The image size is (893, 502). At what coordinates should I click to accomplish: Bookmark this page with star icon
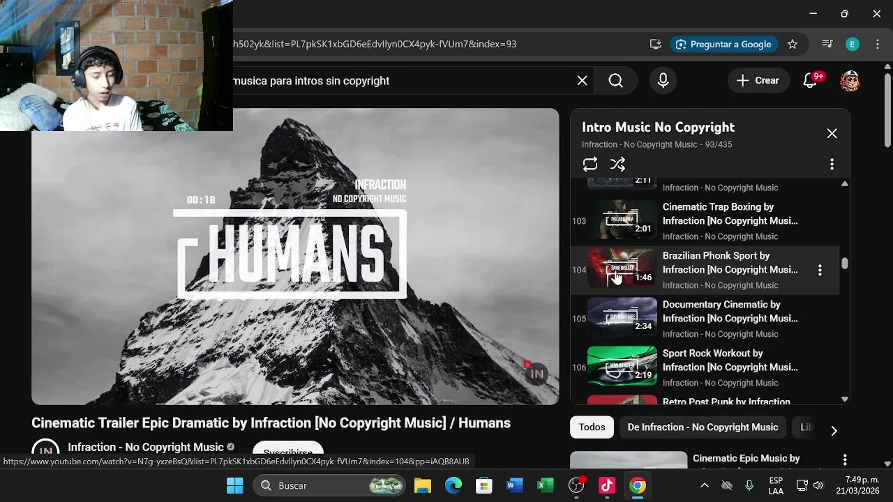pos(793,44)
